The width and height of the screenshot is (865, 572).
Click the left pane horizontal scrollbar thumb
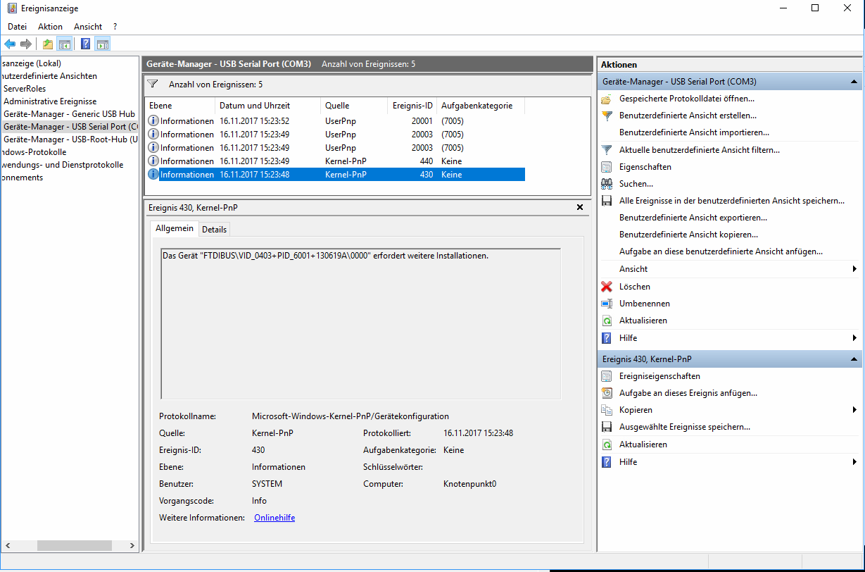pyautogui.click(x=74, y=545)
